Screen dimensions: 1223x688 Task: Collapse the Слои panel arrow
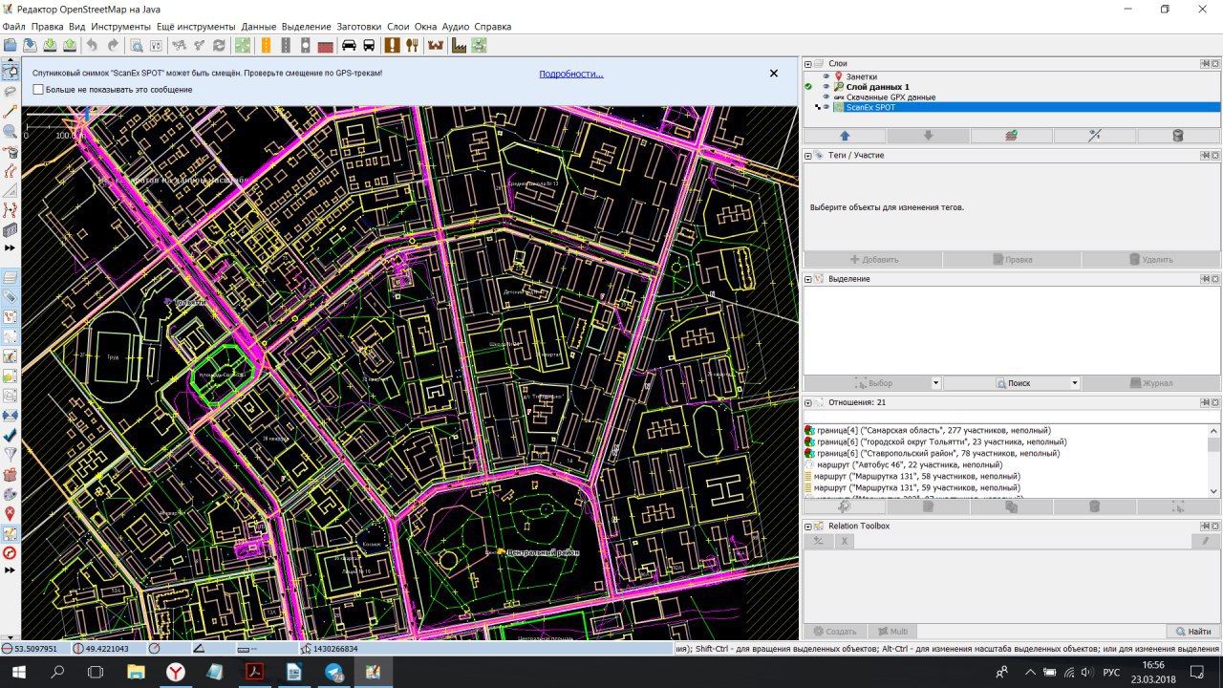(x=808, y=63)
